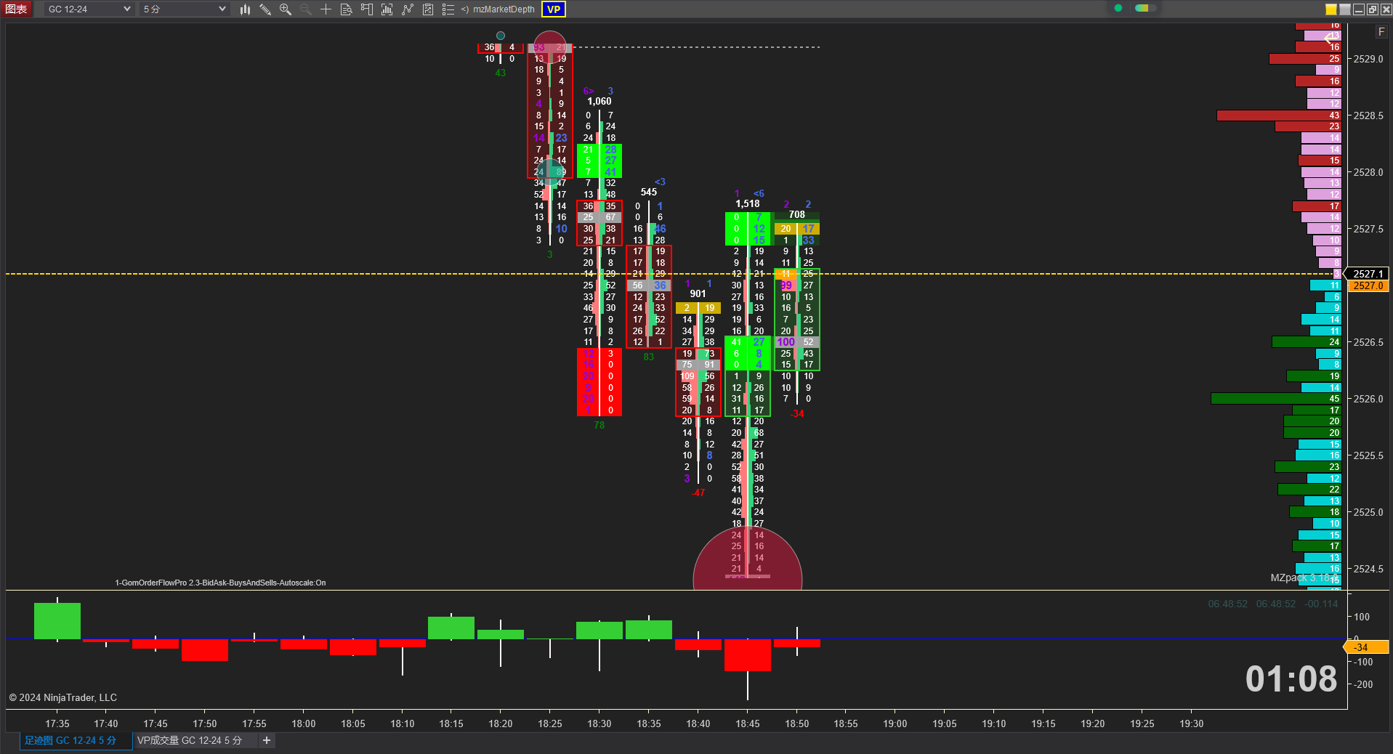1393x754 pixels.
Task: Click the zoom in magnifier icon
Action: [x=286, y=9]
